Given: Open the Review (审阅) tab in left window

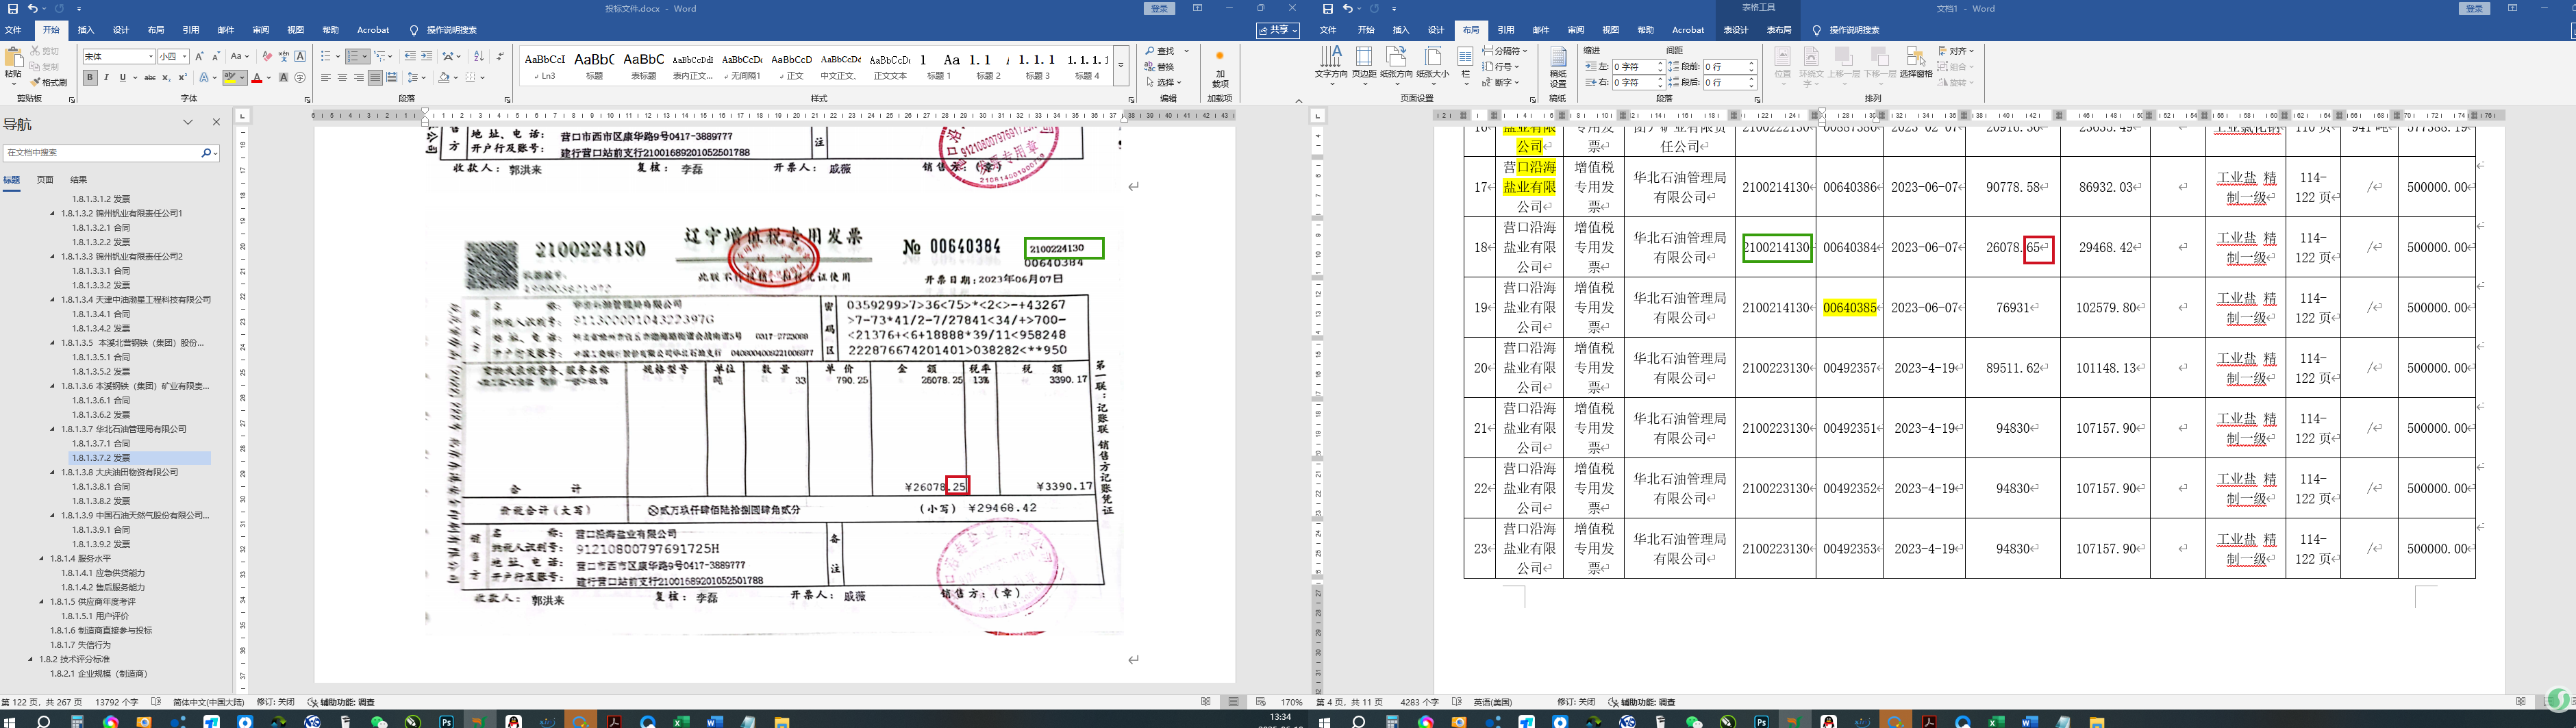Looking at the screenshot, I should [261, 30].
